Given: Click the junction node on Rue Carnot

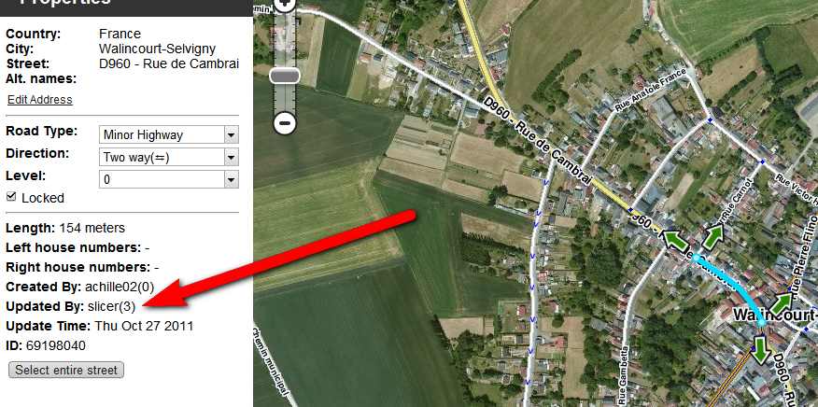Looking at the screenshot, I should 762,162.
